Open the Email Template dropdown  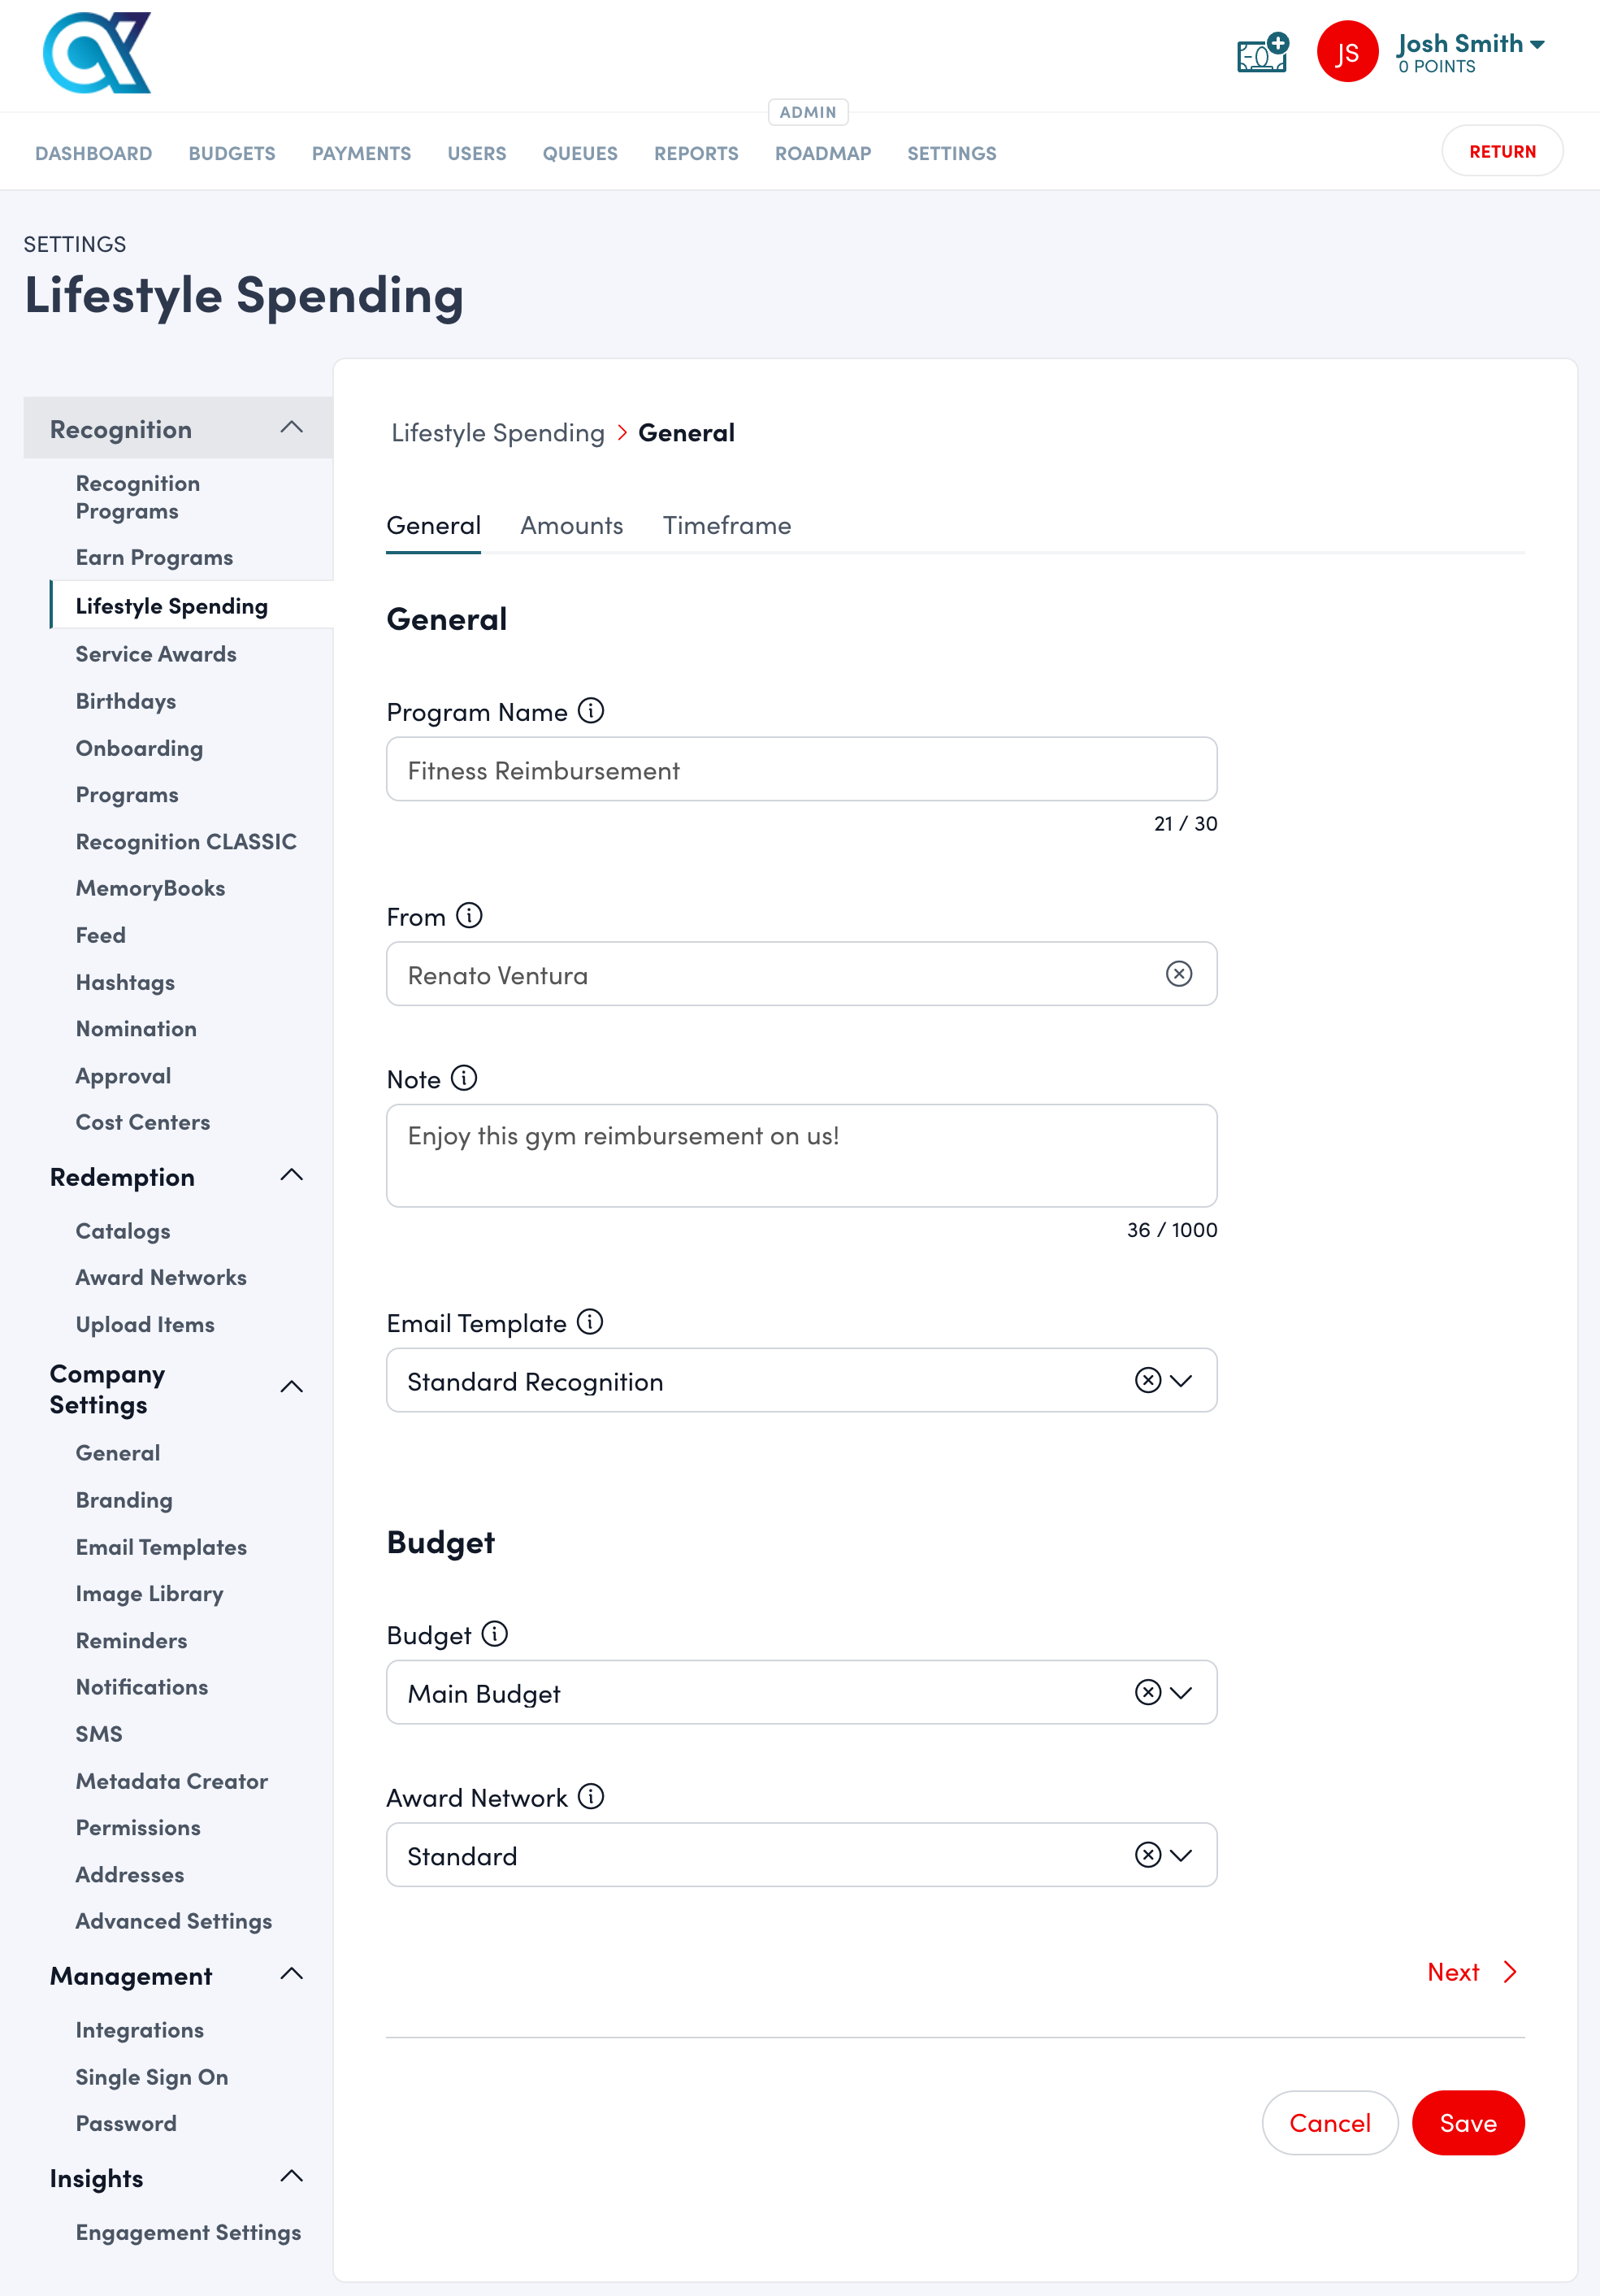click(1182, 1381)
